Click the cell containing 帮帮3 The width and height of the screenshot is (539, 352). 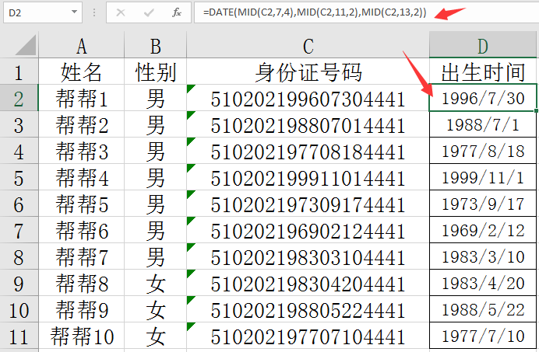click(x=82, y=151)
